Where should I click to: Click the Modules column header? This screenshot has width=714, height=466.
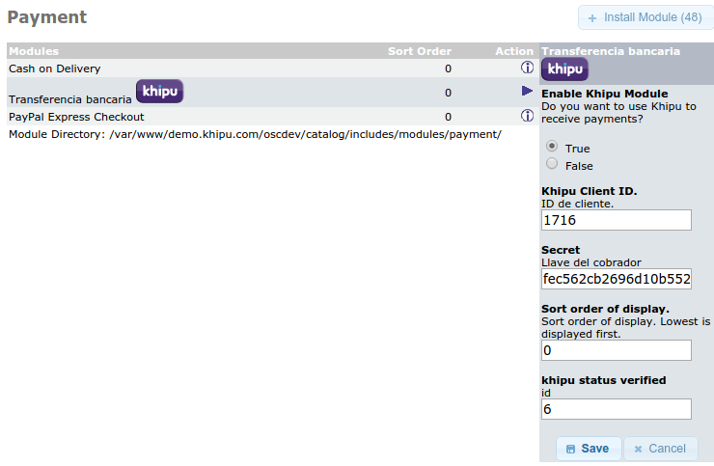[x=34, y=51]
